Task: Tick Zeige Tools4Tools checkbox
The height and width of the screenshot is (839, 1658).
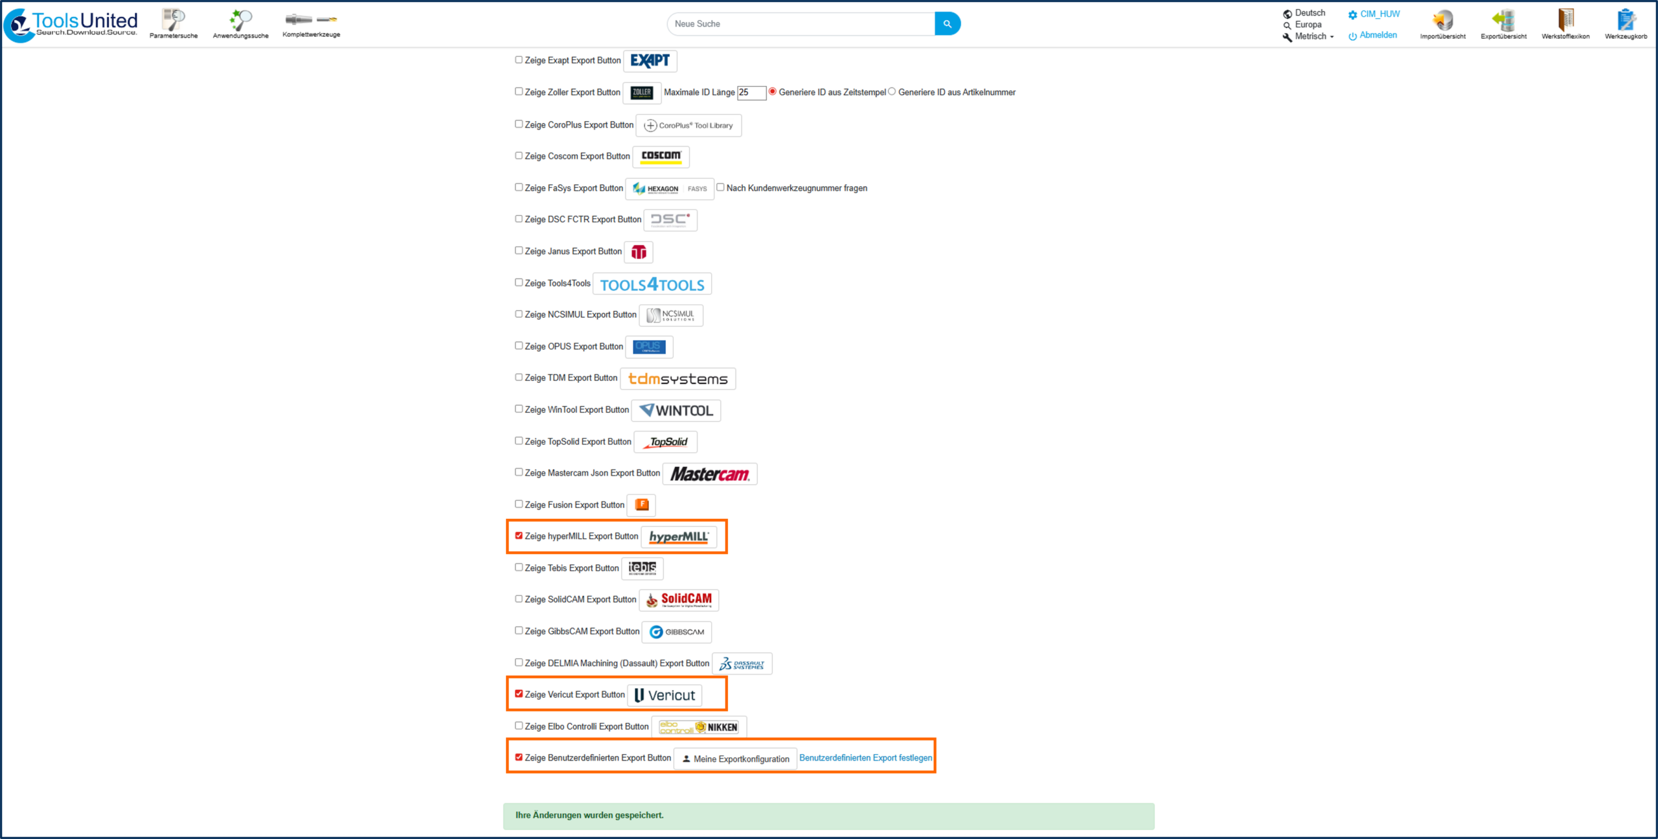Action: click(519, 282)
